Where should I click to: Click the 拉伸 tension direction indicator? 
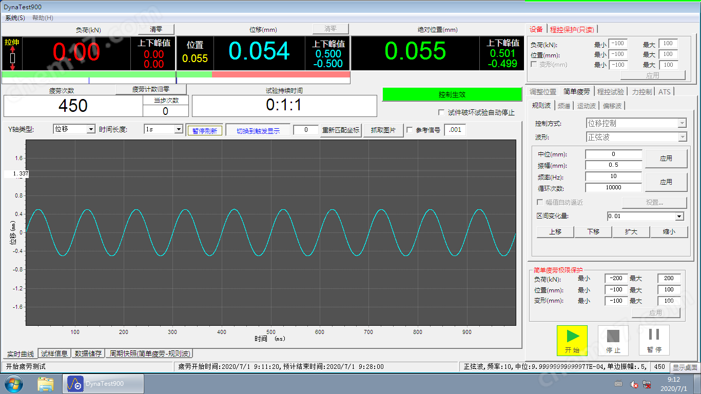12,53
